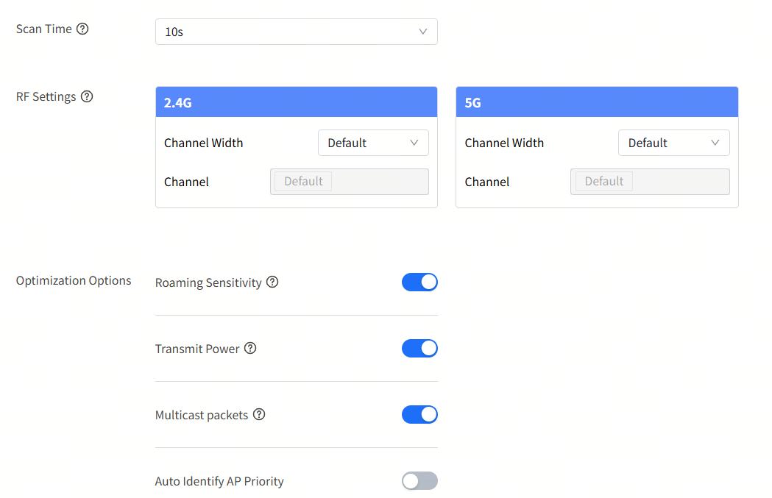The width and height of the screenshot is (772, 498).
Task: Click the help icon next to Scan Time
Action: [x=82, y=29]
